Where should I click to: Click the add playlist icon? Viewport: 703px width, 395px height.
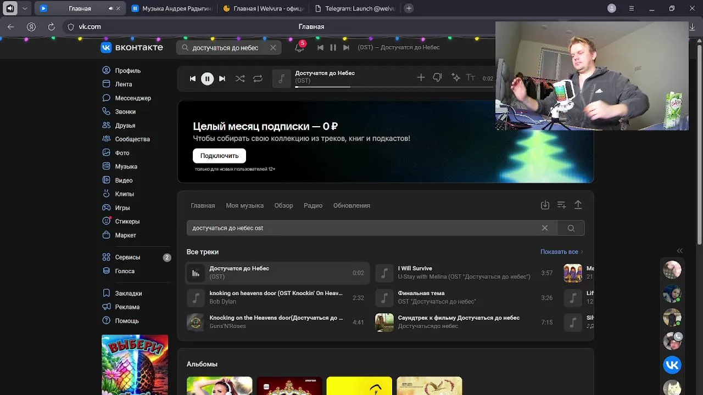tap(561, 205)
